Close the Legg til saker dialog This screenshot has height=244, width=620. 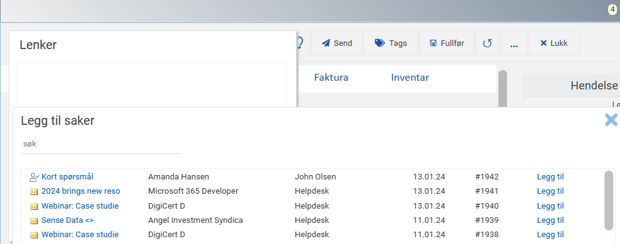point(611,120)
